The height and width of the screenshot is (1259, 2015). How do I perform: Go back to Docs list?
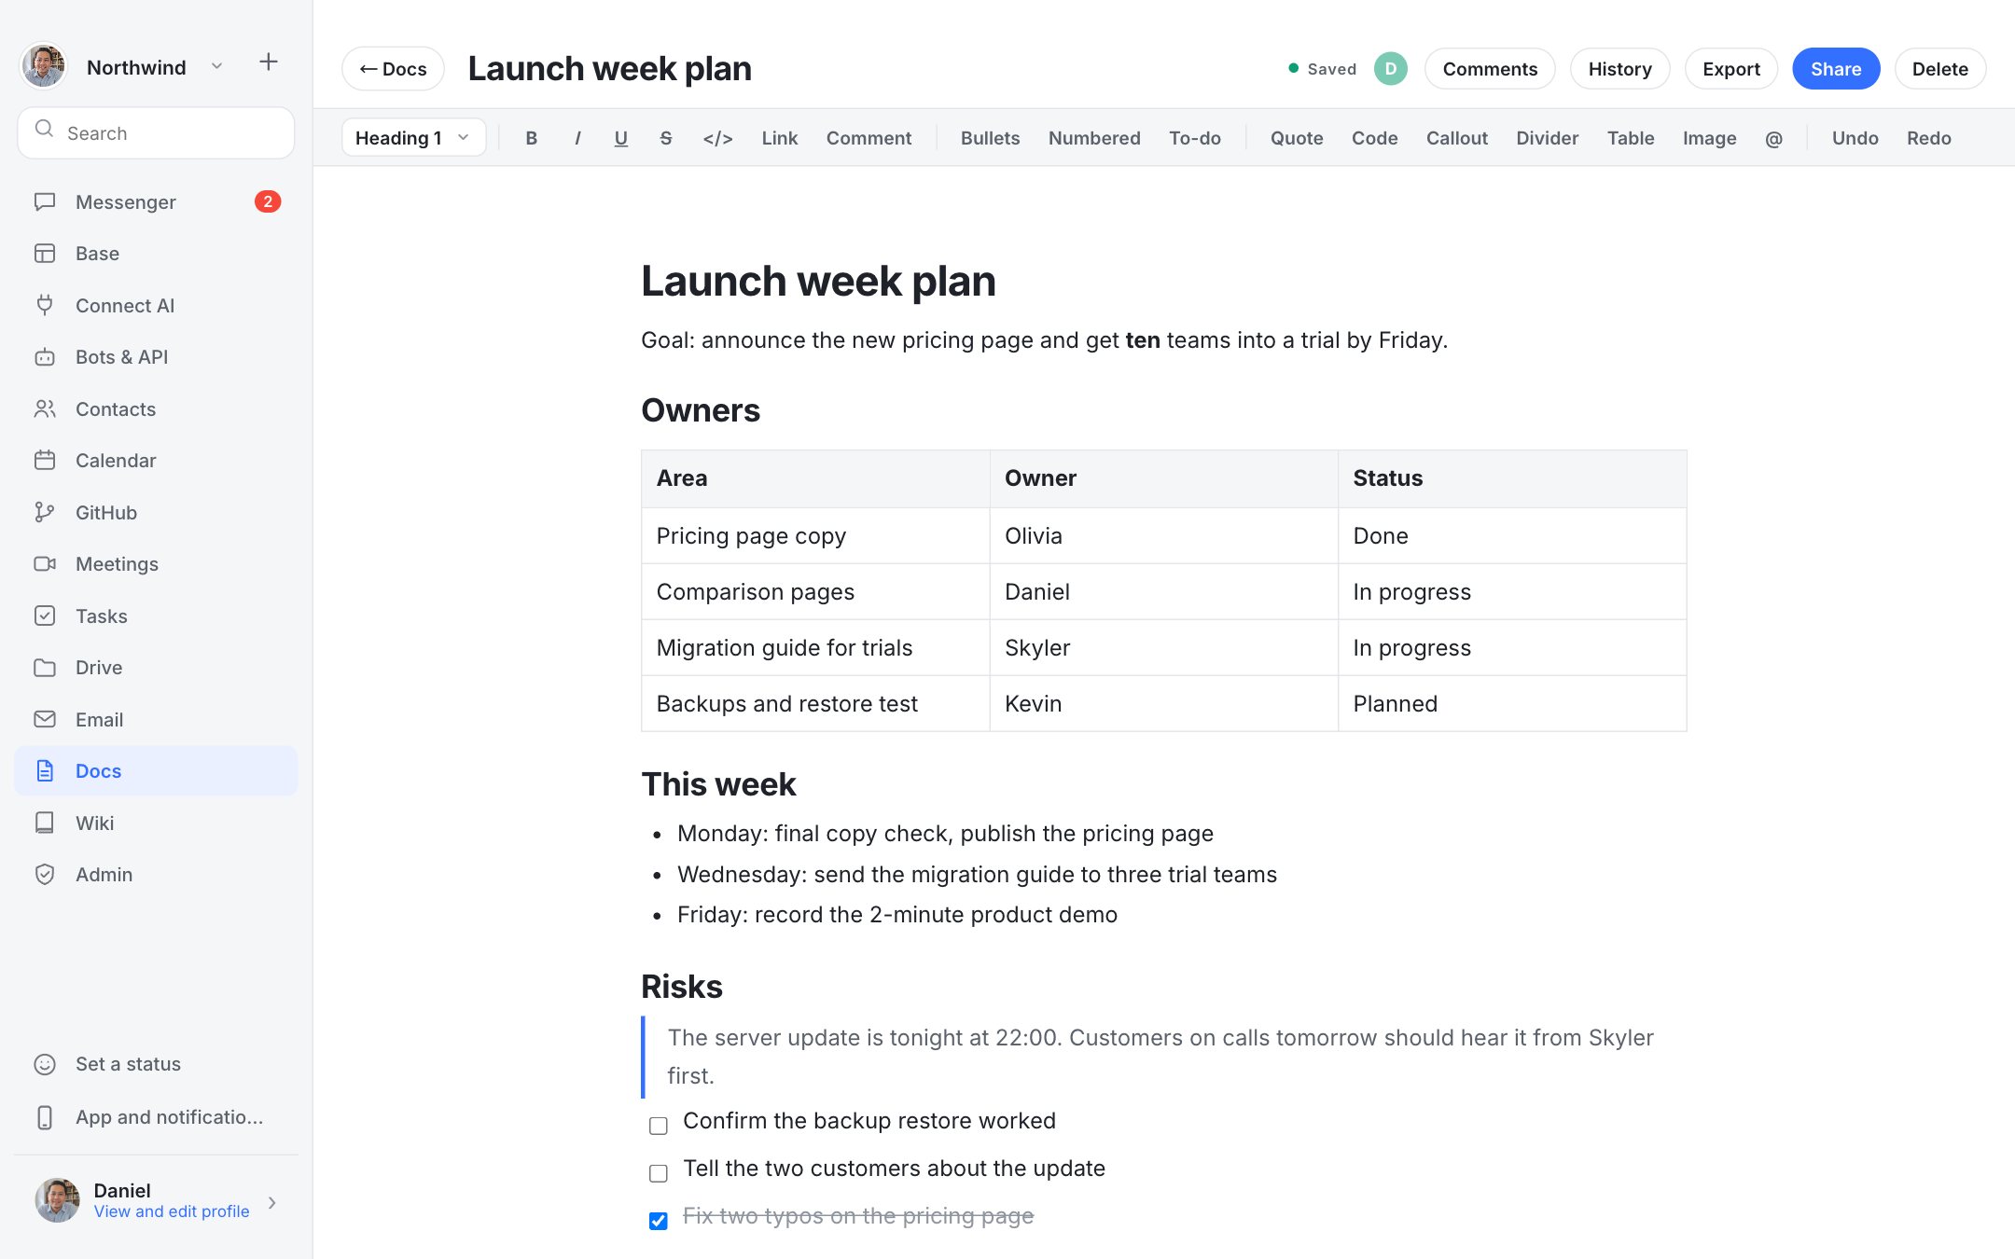pyautogui.click(x=393, y=69)
